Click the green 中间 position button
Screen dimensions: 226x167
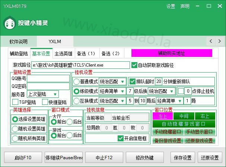[184, 116]
